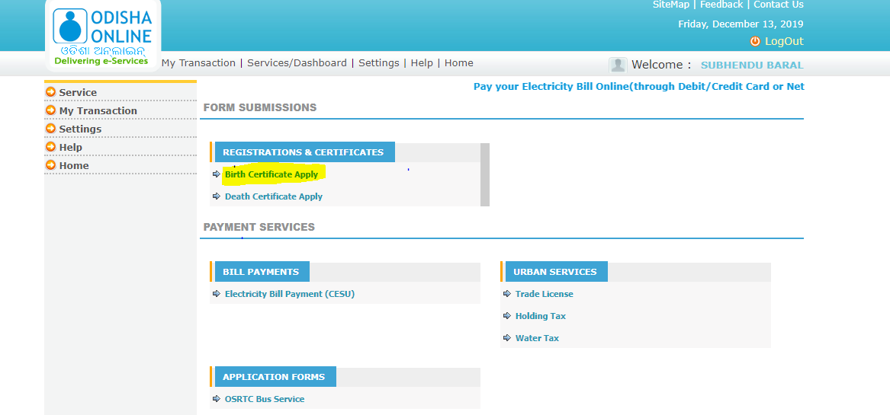Open the OSRTC Bus Service link

[265, 398]
